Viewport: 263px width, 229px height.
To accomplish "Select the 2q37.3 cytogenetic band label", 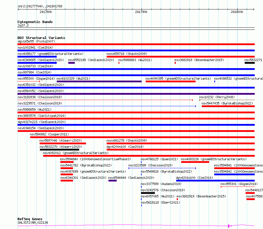I will (23, 25).
